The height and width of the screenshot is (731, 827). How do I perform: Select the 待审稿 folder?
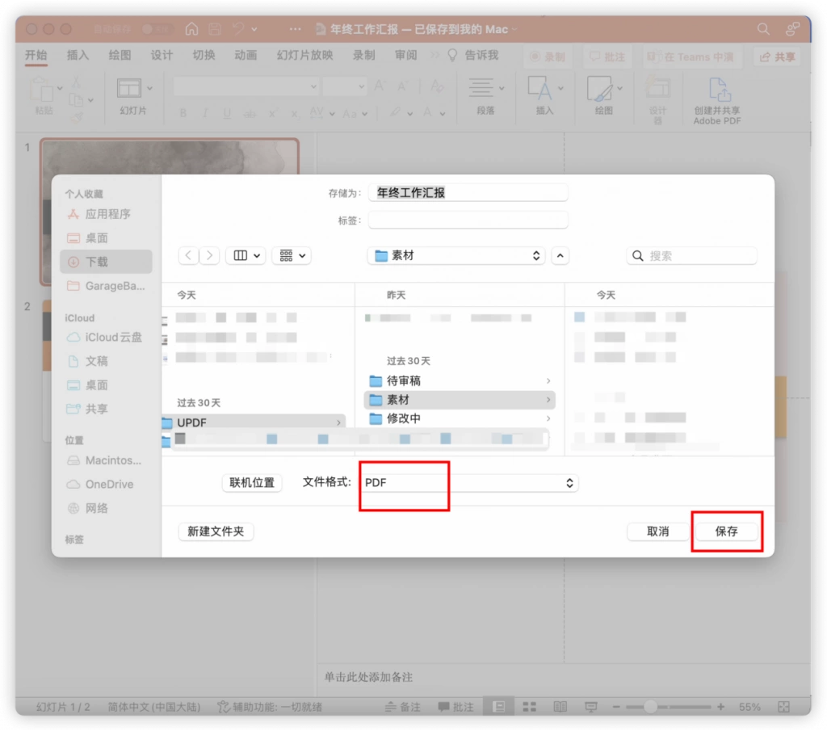[x=460, y=380]
